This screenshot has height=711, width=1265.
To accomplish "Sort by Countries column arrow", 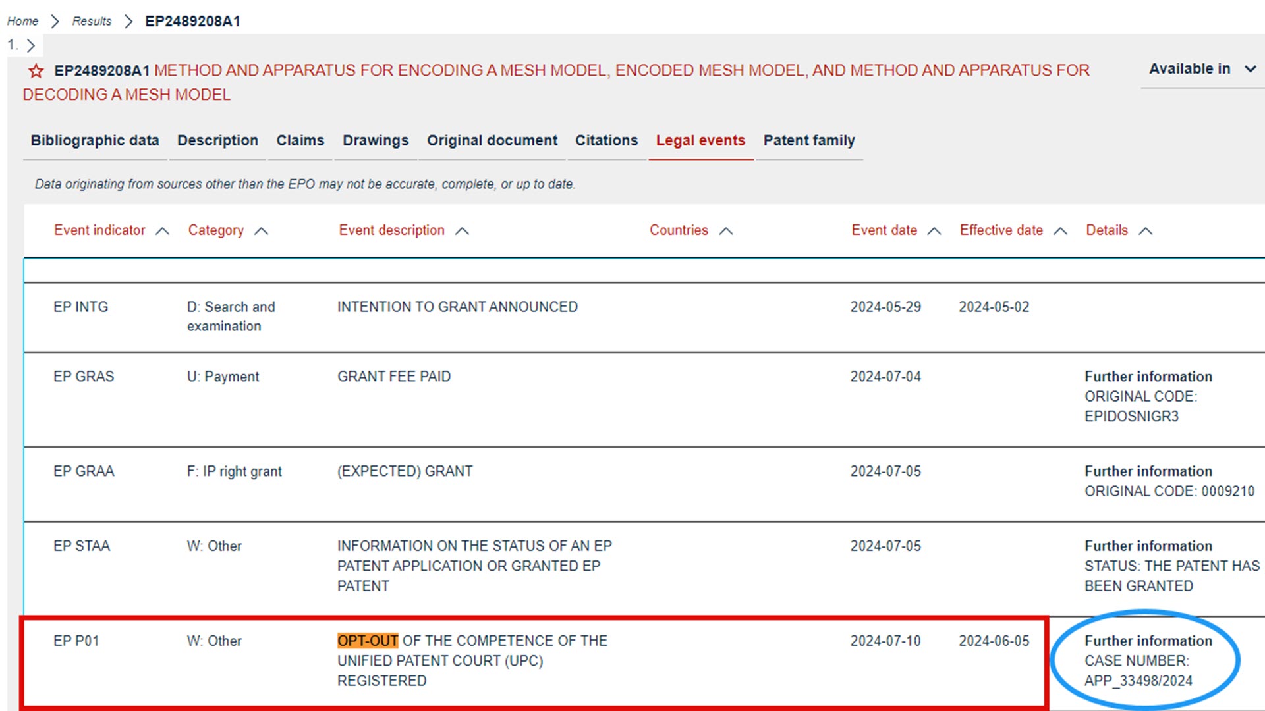I will point(725,231).
